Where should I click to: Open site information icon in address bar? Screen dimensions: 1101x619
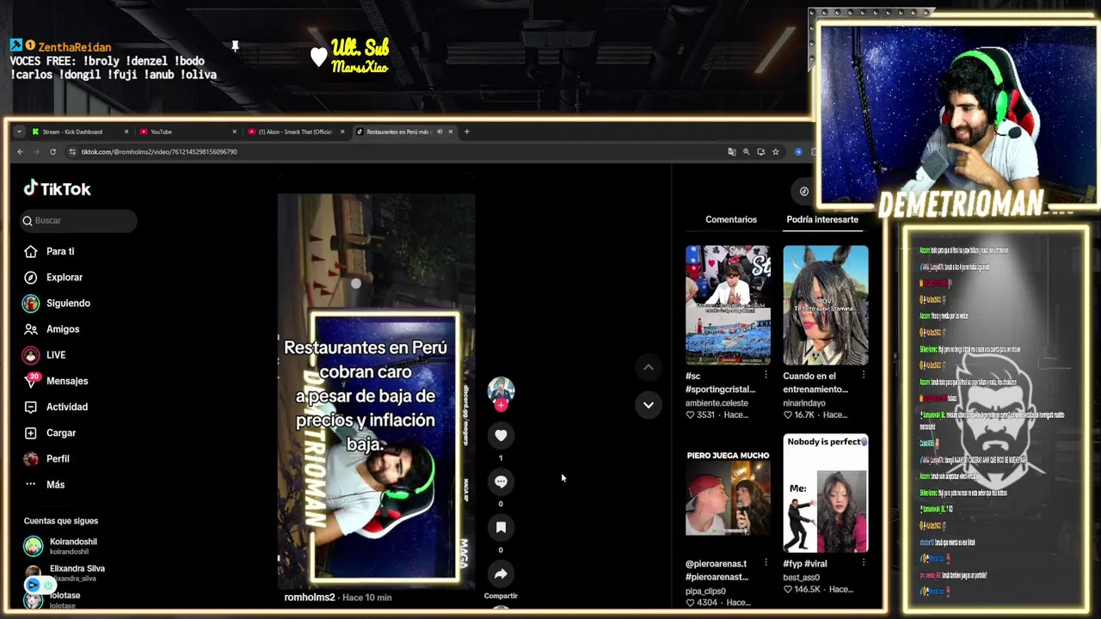point(72,151)
